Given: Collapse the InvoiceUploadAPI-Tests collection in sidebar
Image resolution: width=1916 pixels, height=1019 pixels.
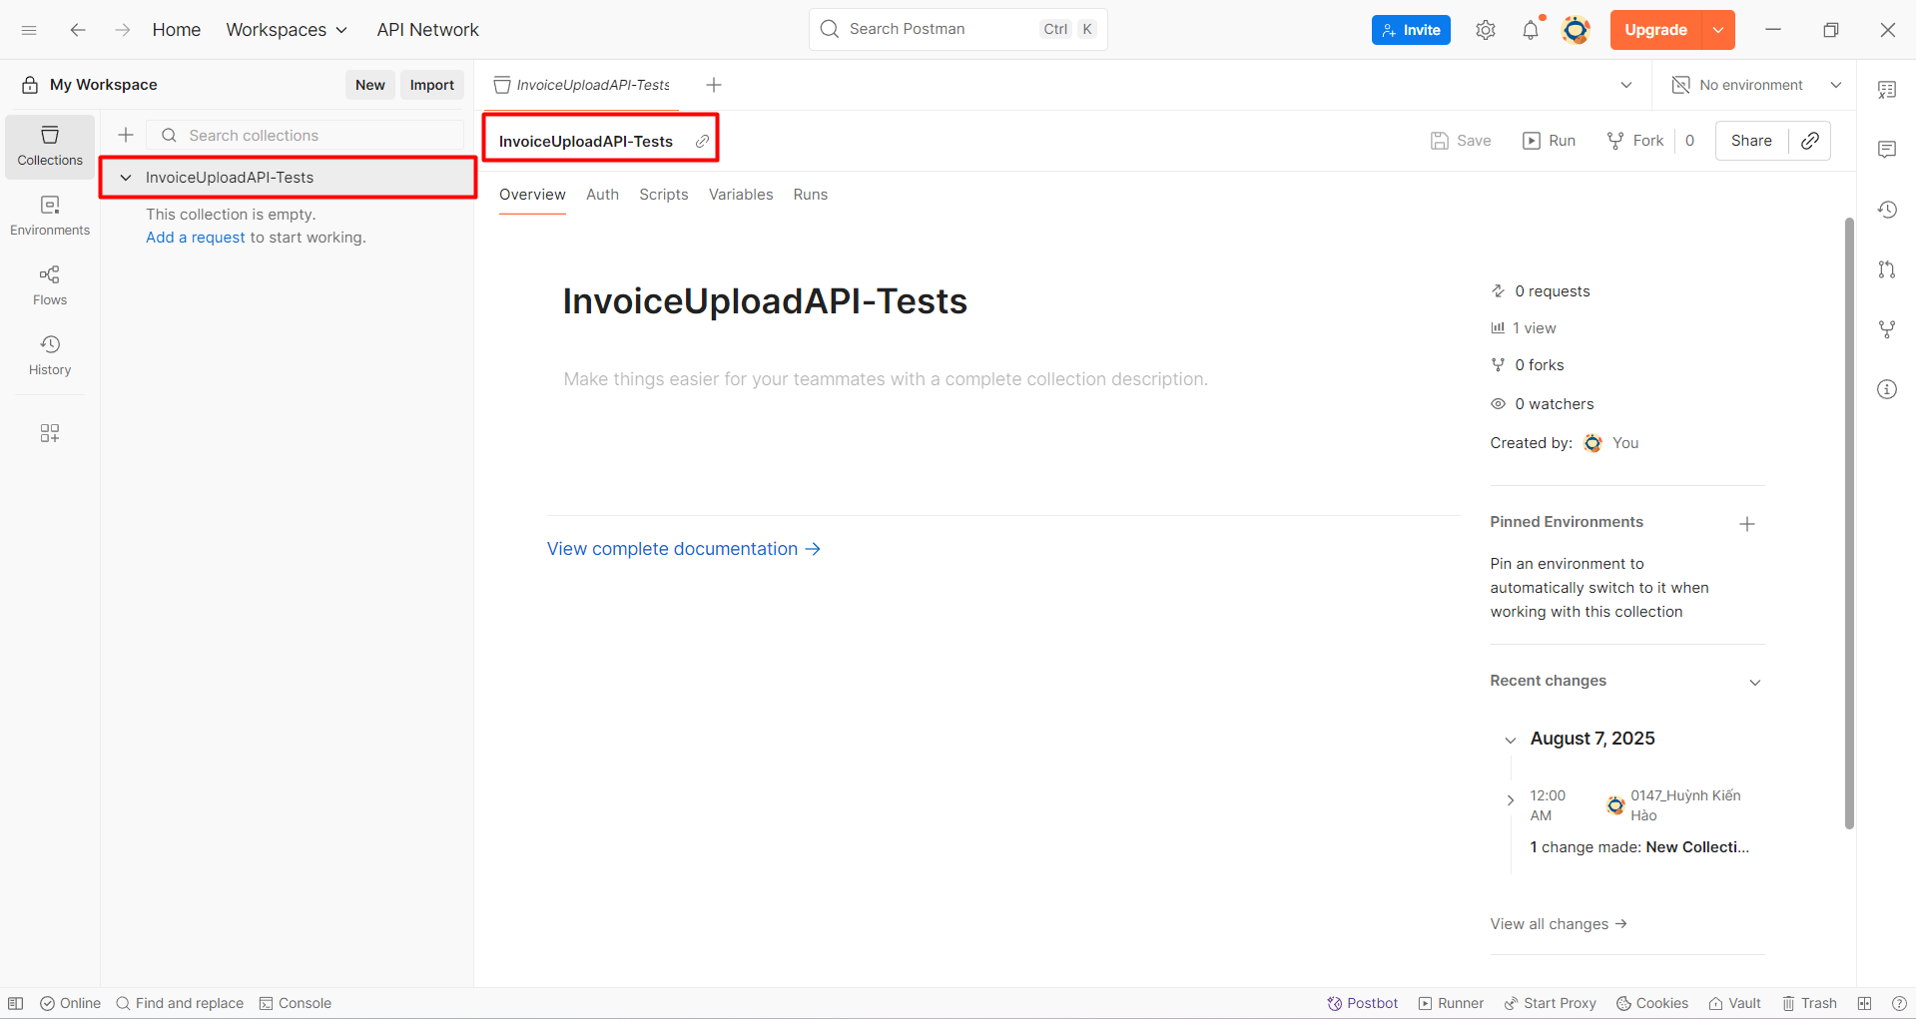Looking at the screenshot, I should coord(126,178).
